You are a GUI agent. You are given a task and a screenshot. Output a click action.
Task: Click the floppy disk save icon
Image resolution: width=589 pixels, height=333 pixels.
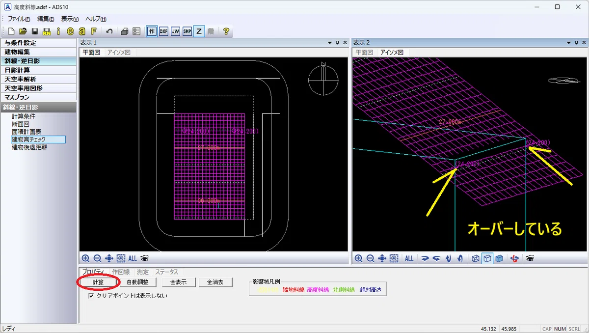tap(35, 31)
